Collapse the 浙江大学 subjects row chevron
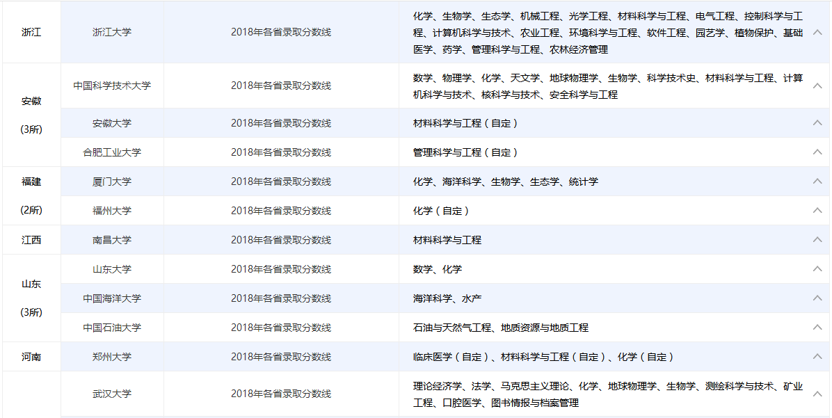Viewport: 832px width, 418px height. coord(817,32)
